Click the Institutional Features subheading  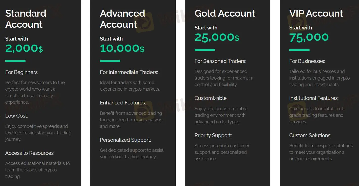[314, 98]
